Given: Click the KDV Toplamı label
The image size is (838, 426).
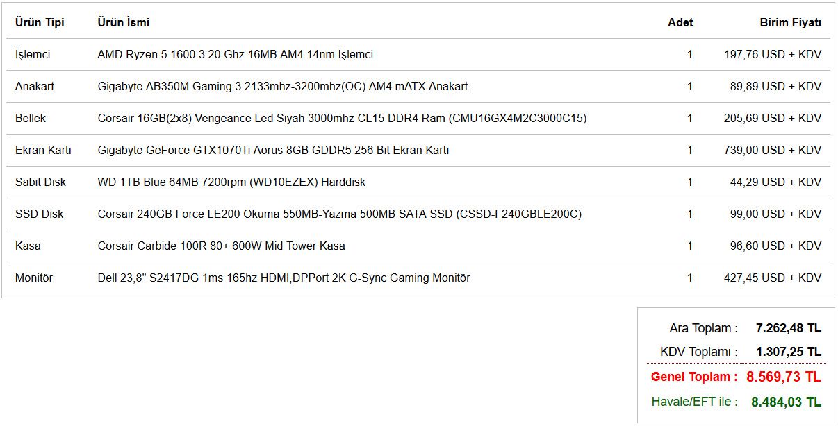Looking at the screenshot, I should [x=699, y=352].
